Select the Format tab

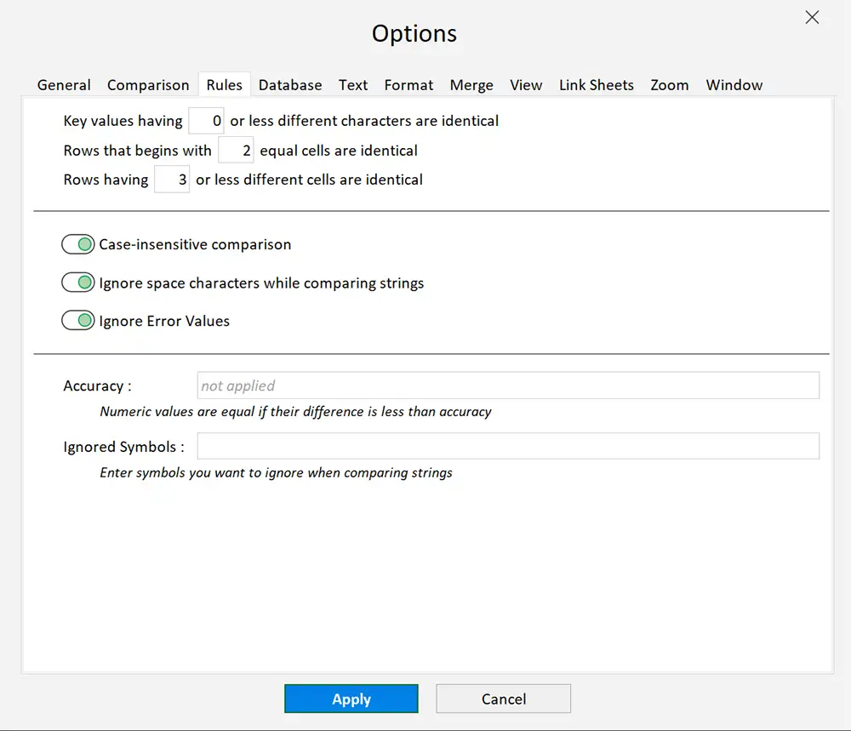point(408,84)
